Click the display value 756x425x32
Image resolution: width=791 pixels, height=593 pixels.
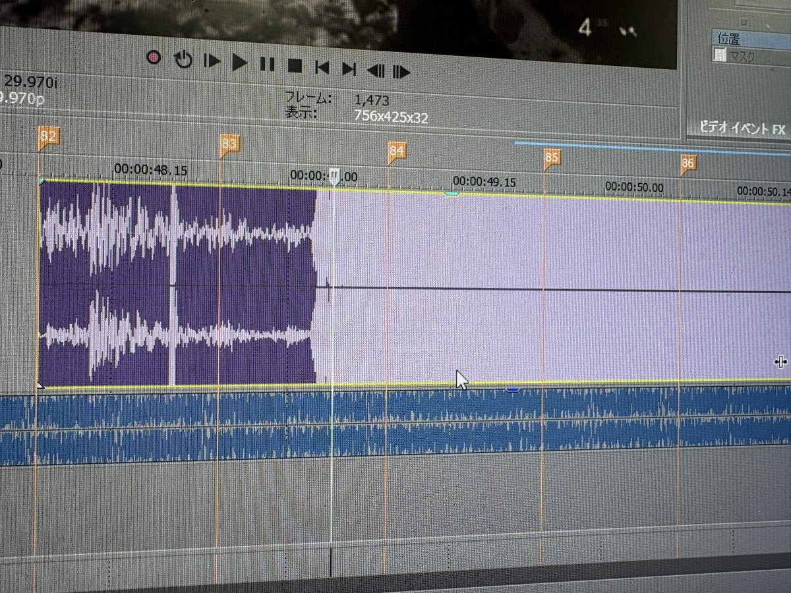(391, 118)
